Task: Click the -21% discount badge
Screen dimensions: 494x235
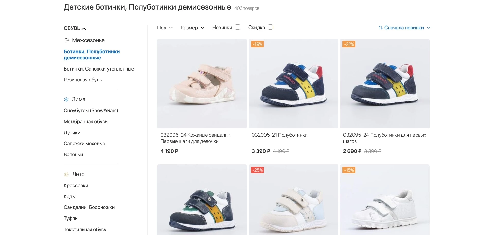Action: point(349,44)
